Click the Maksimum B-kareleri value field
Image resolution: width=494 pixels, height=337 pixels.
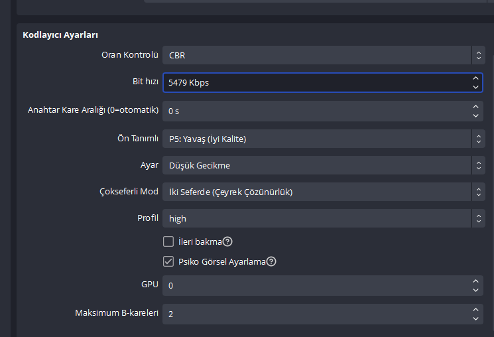(x=312, y=314)
